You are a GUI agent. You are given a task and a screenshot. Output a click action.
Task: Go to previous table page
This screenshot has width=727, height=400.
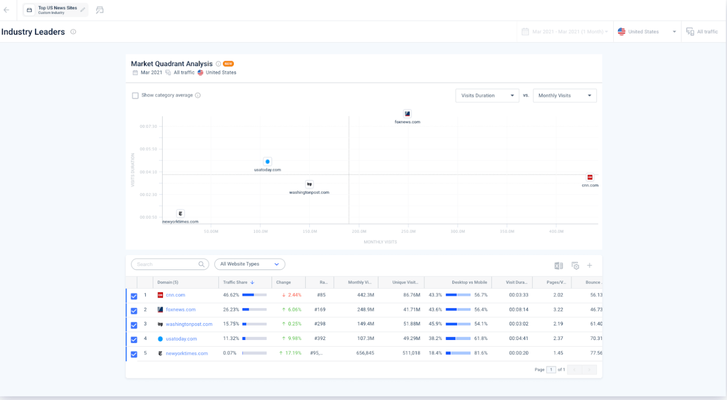click(574, 370)
